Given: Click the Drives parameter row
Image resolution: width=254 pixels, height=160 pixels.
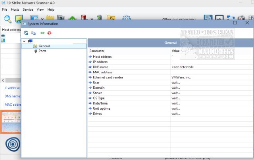Looking at the screenshot, I should click(x=170, y=114).
